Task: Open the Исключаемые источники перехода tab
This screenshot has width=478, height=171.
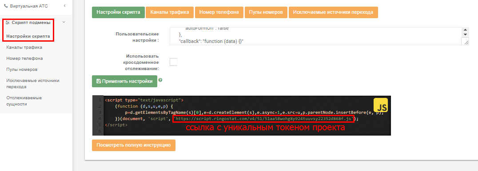Action: 333,12
